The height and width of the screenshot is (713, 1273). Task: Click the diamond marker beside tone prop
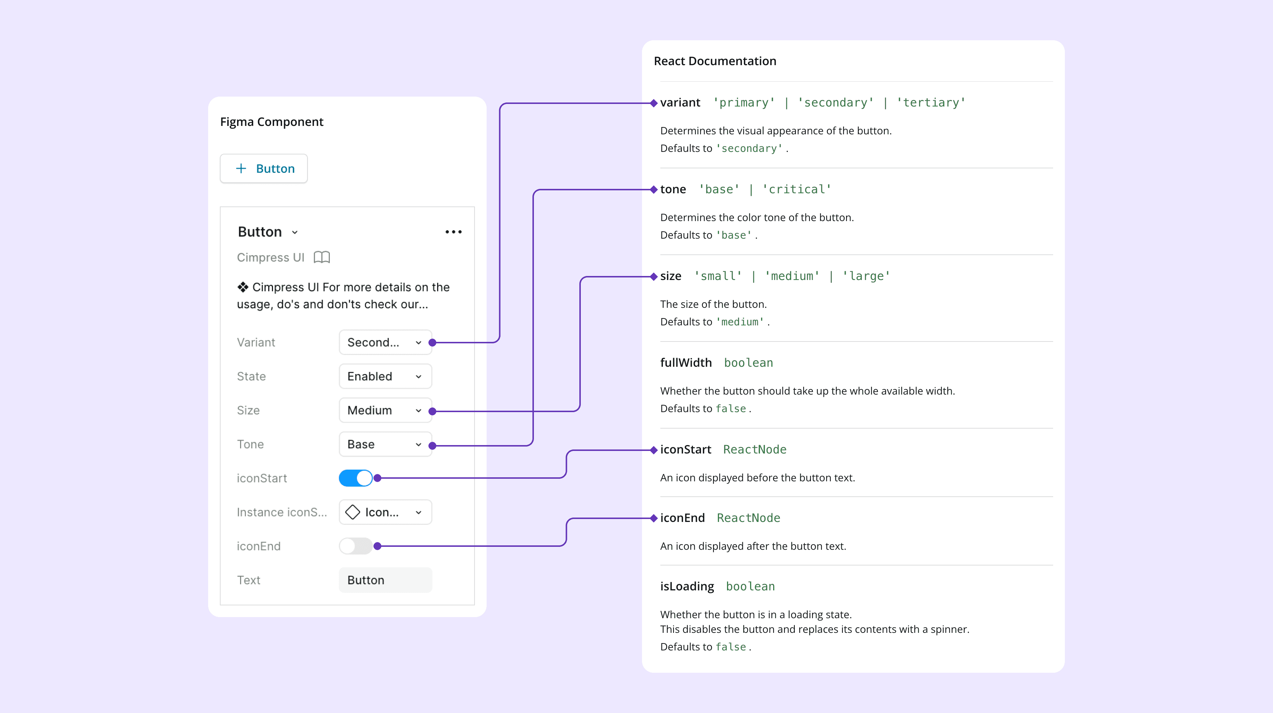pyautogui.click(x=653, y=189)
